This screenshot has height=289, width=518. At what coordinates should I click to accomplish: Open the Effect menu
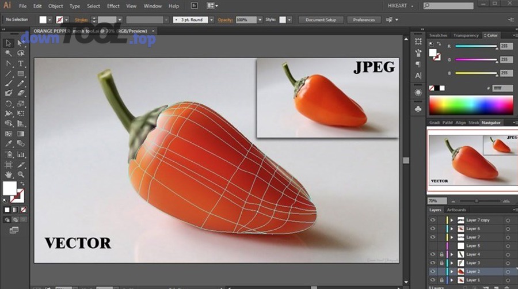113,6
